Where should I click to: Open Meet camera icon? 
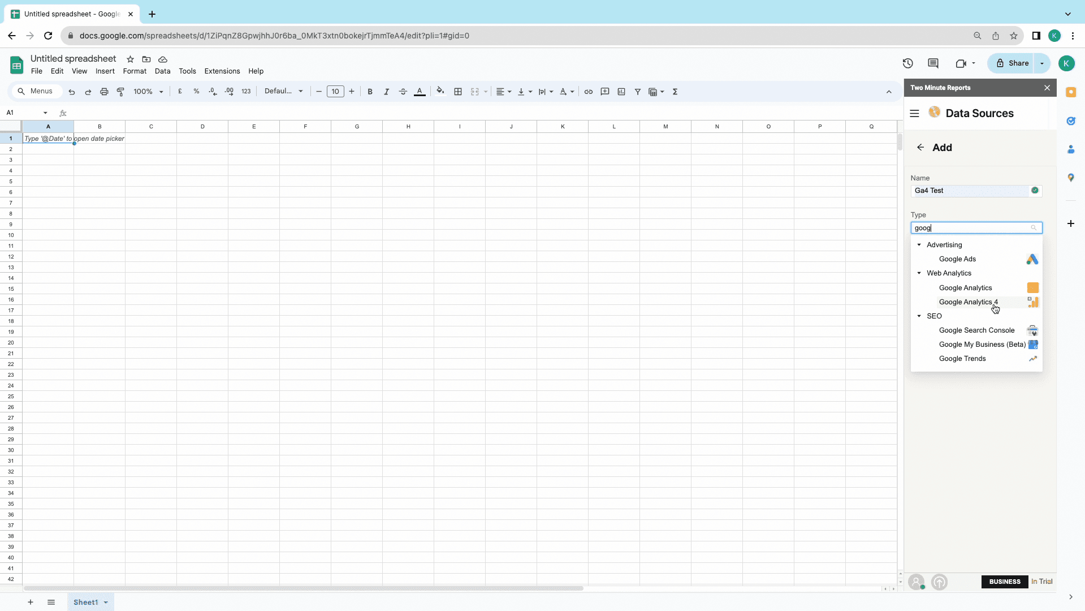[961, 63]
